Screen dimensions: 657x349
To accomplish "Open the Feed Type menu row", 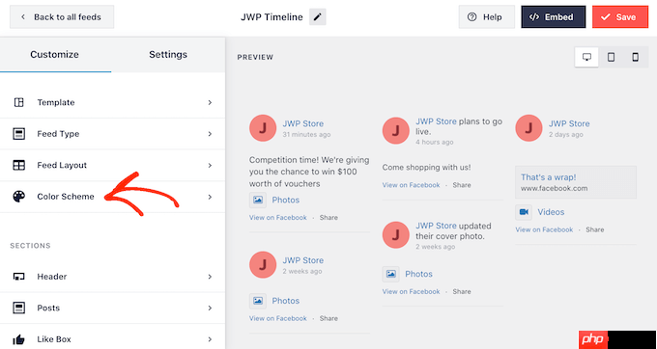I will (x=112, y=134).
